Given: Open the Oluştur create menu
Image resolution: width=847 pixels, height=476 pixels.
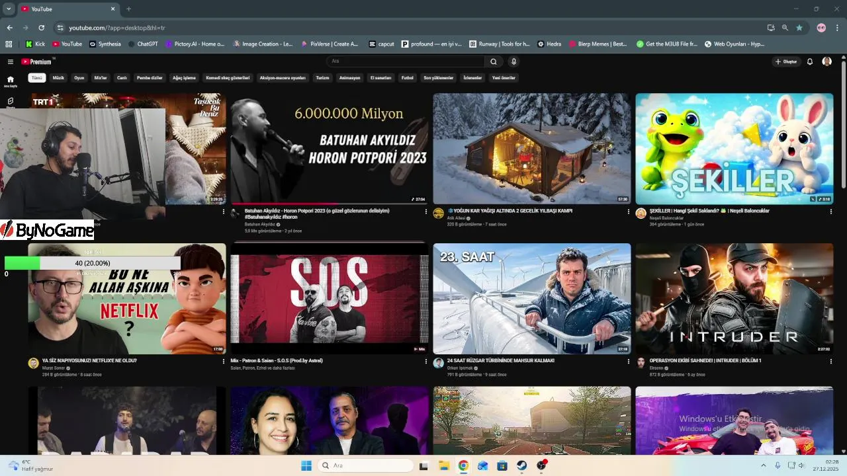Looking at the screenshot, I should click(x=786, y=61).
